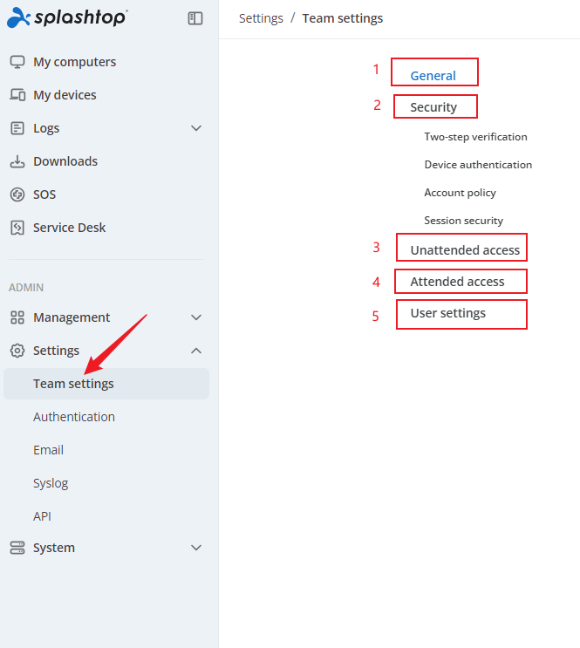Image resolution: width=580 pixels, height=648 pixels.
Task: Expand the Logs menu chevron
Action: [196, 128]
